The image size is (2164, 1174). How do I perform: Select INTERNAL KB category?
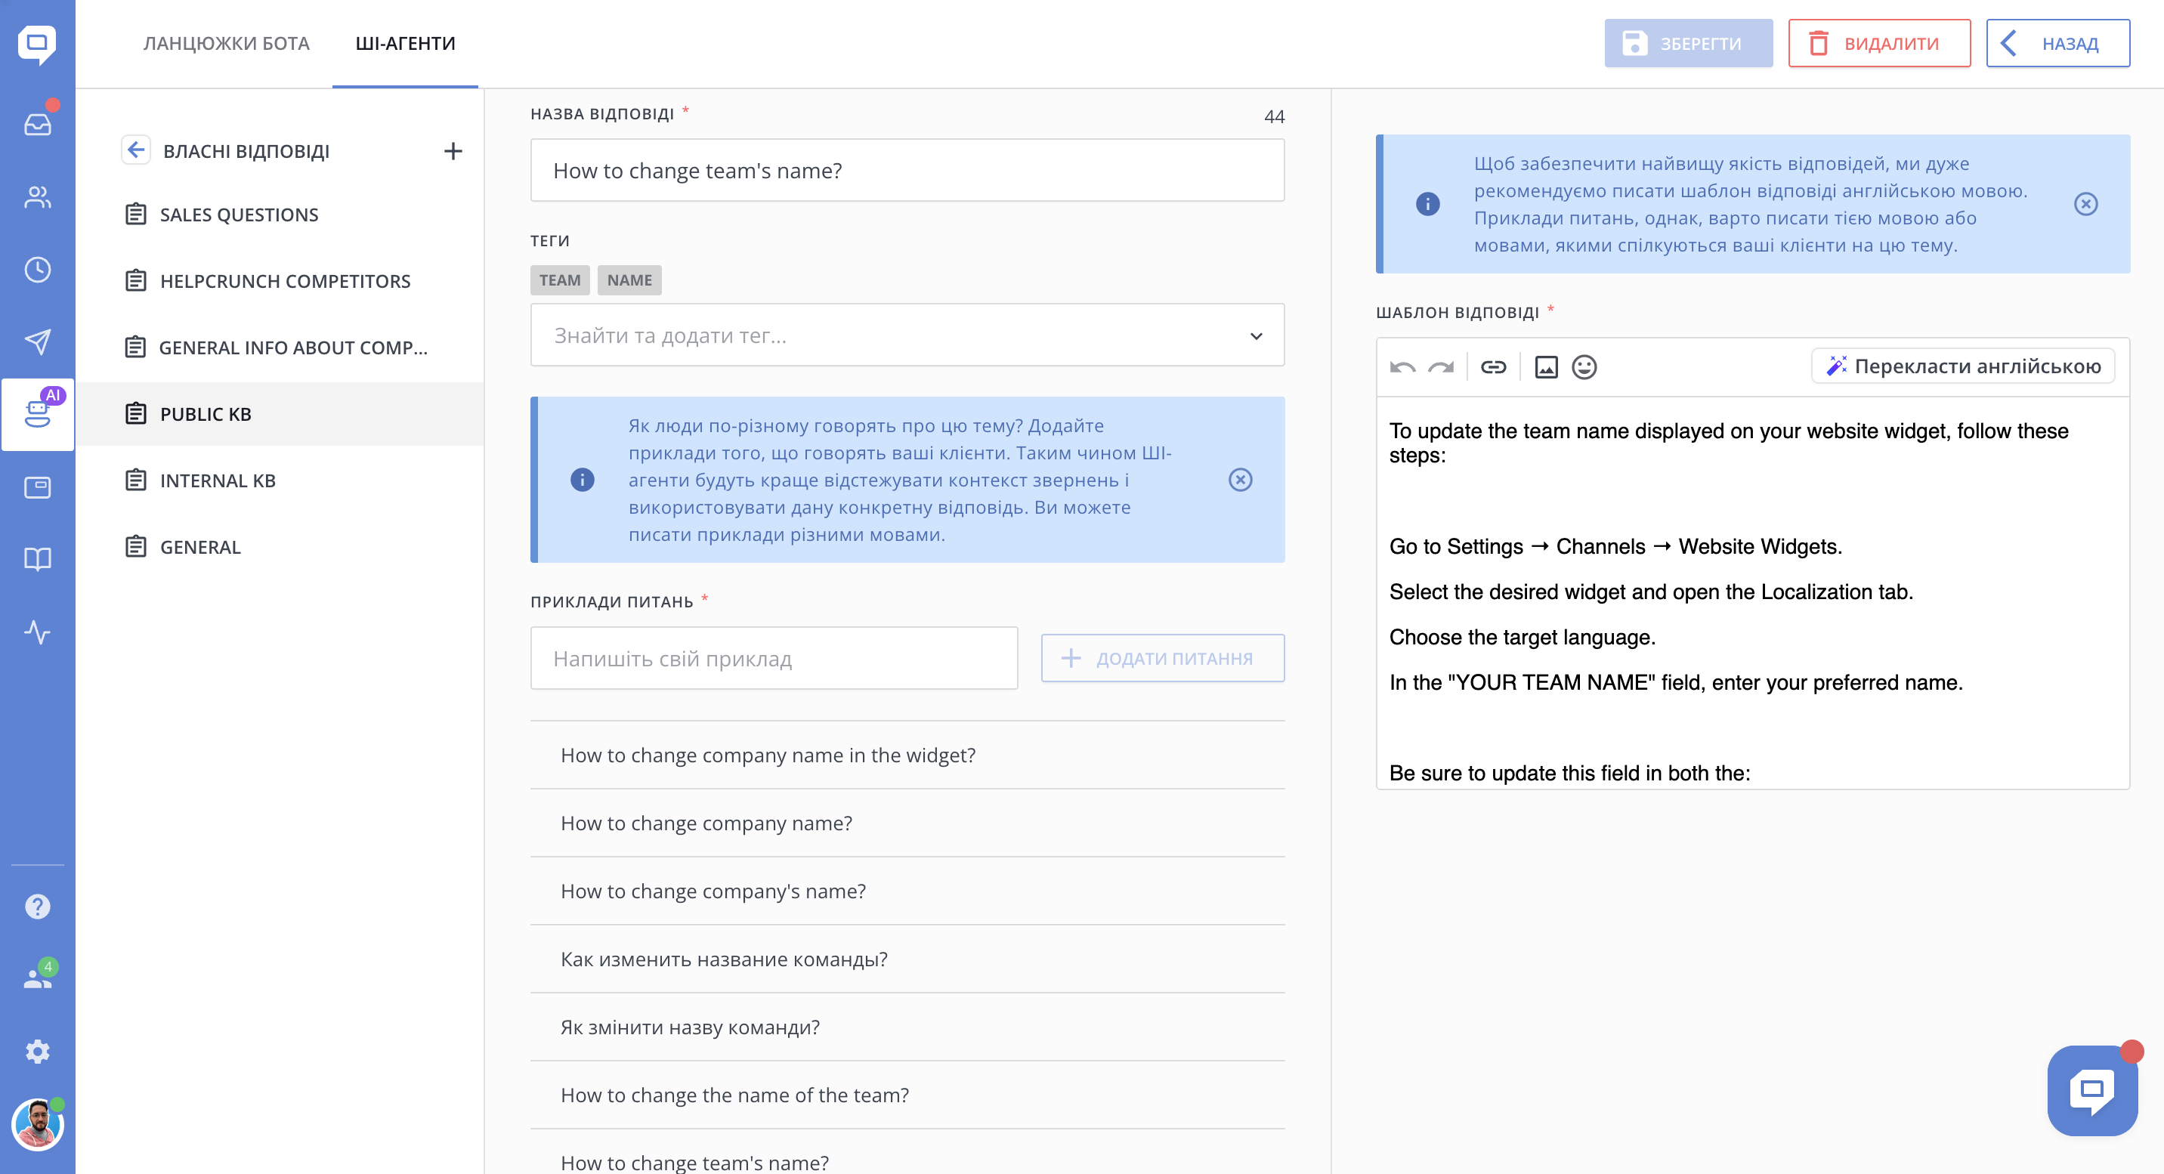[218, 480]
